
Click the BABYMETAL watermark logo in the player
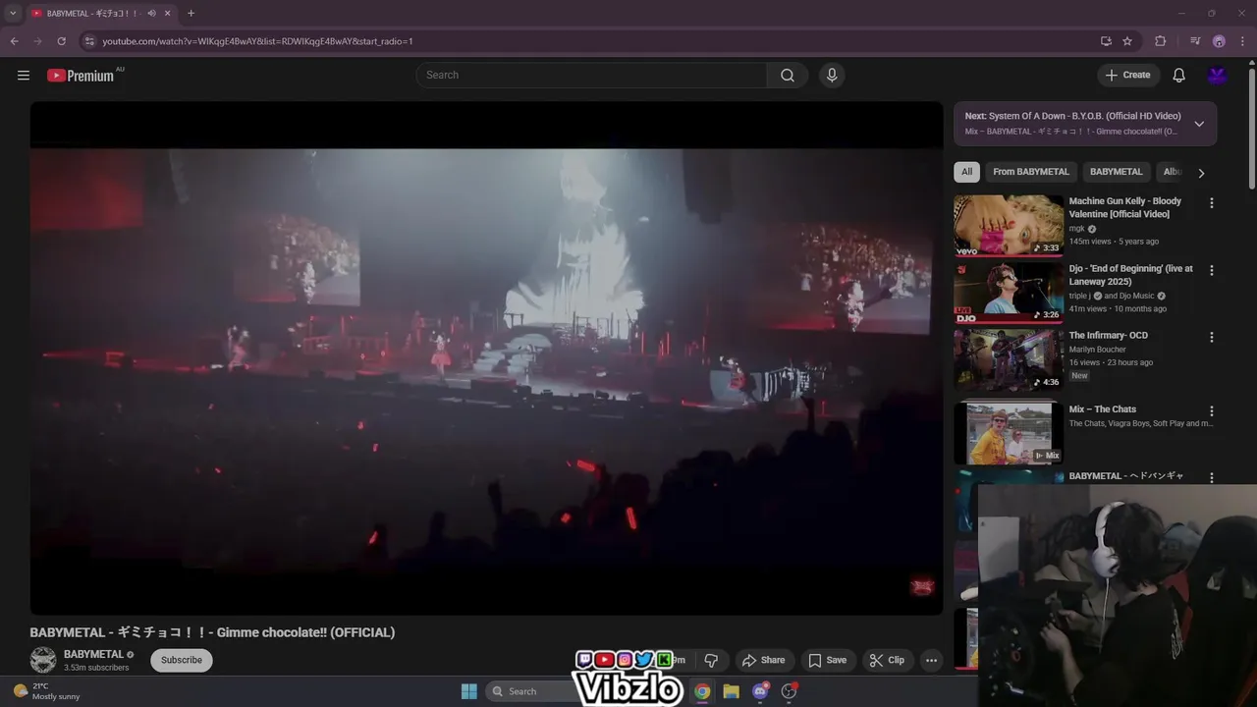click(922, 587)
